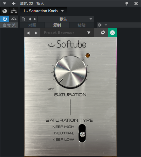Click the routing/sidechain icon
Screen dimensions: 141x157
(x=14, y=11)
